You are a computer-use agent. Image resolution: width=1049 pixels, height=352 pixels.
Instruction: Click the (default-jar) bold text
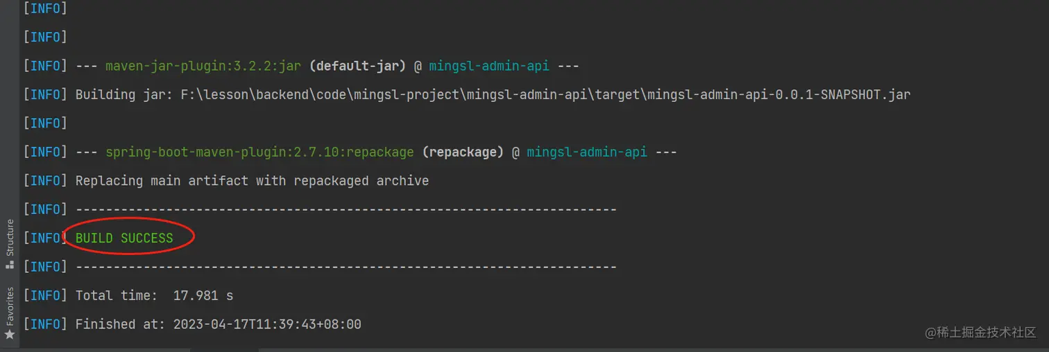point(357,67)
